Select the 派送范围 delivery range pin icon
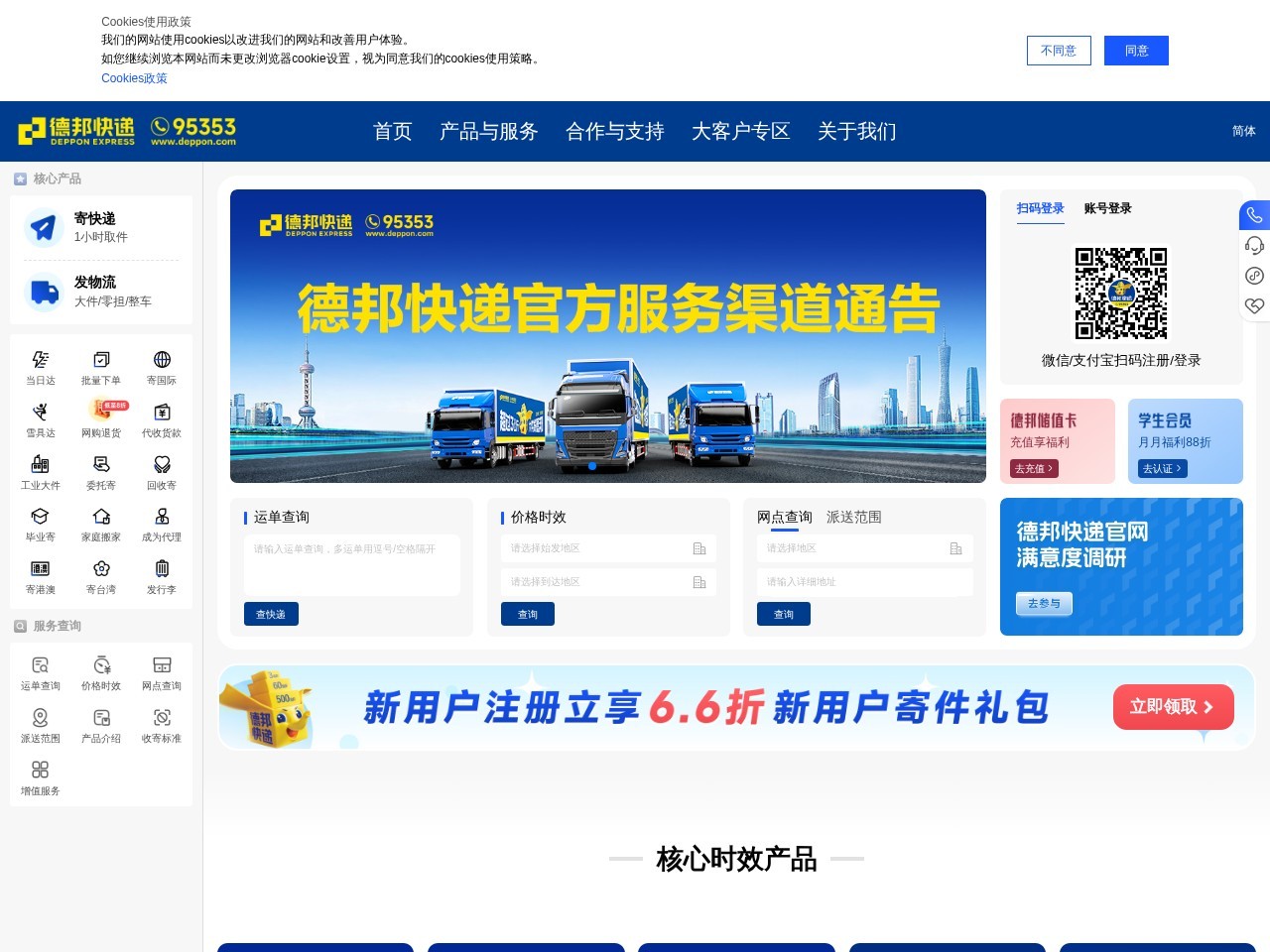 coord(41,717)
